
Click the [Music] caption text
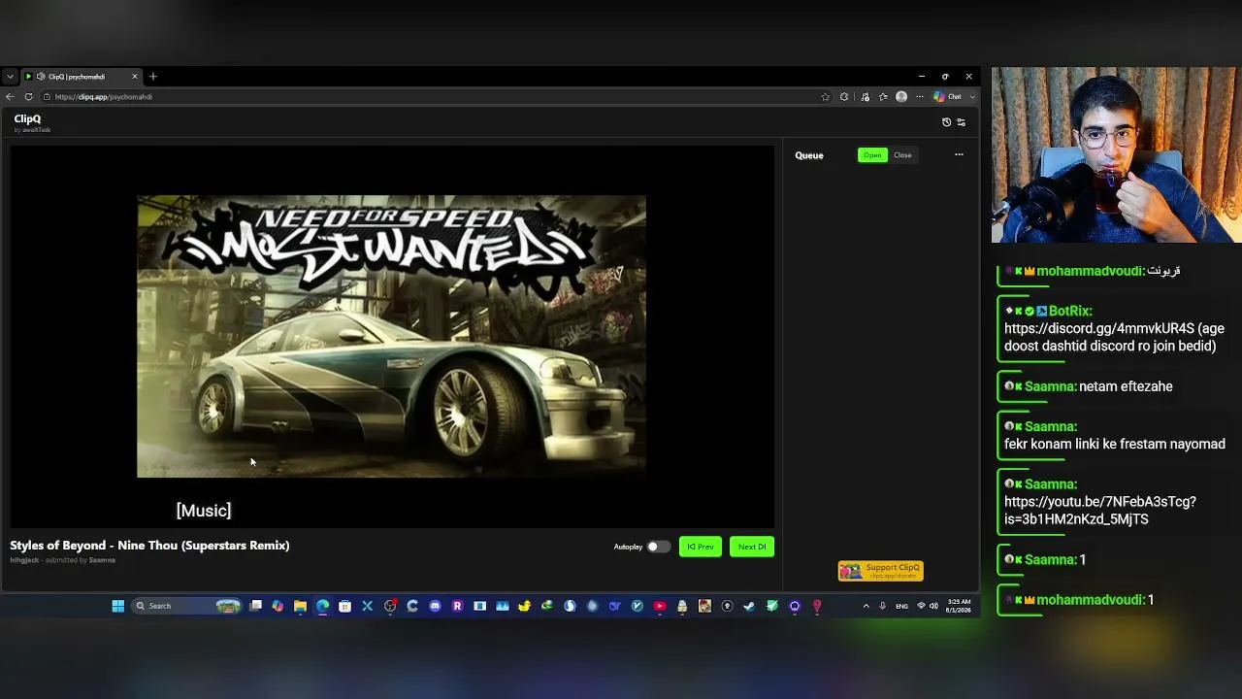tap(204, 511)
